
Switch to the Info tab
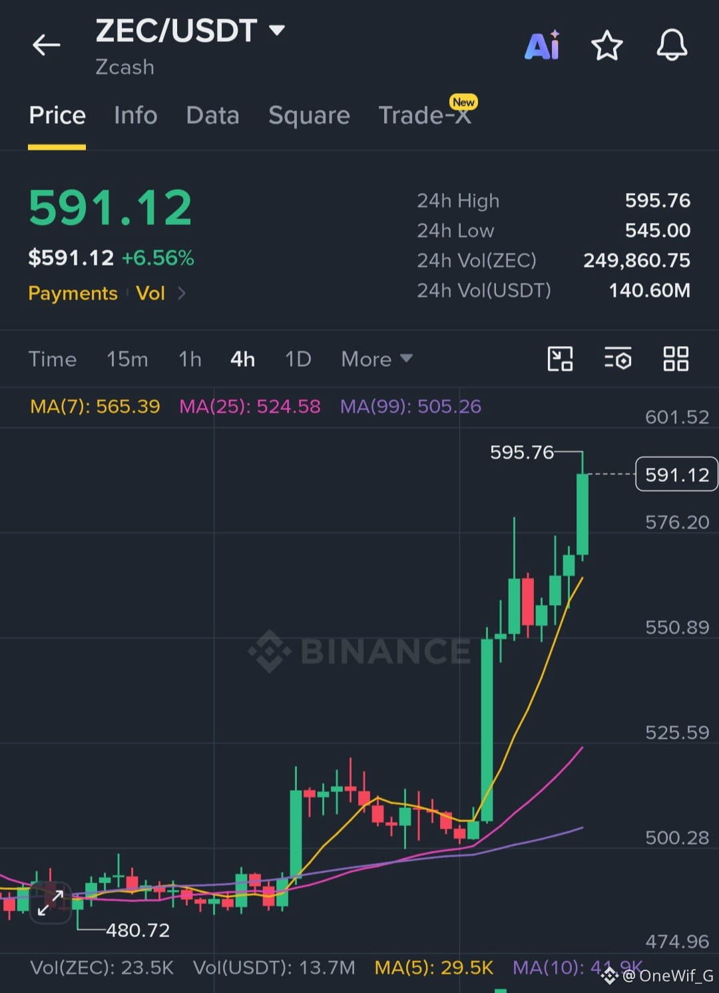pos(136,116)
